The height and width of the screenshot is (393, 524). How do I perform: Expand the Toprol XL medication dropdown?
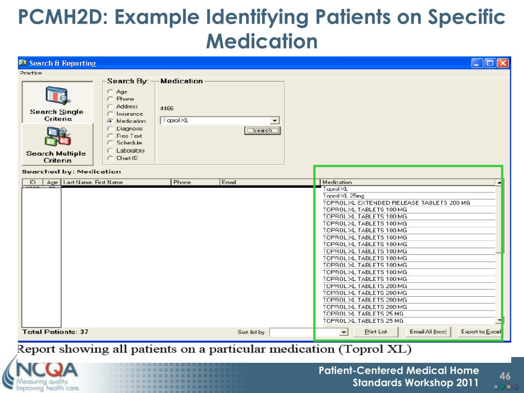point(275,120)
